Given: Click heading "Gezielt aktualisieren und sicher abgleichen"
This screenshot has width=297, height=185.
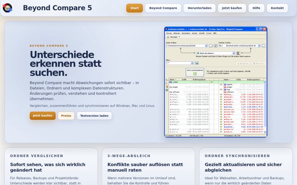Looking at the screenshot, I should (243, 167).
